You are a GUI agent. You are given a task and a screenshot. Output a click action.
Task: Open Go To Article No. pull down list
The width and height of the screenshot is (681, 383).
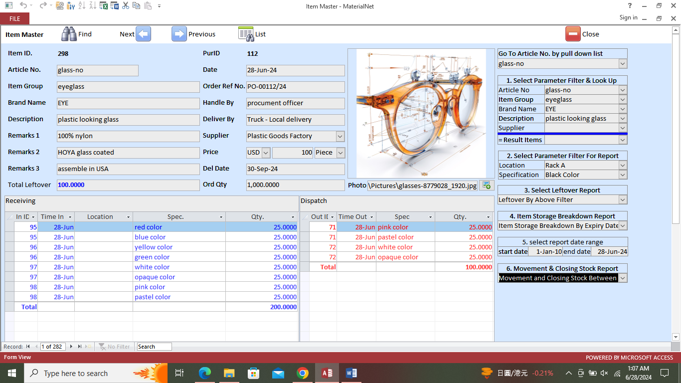623,64
